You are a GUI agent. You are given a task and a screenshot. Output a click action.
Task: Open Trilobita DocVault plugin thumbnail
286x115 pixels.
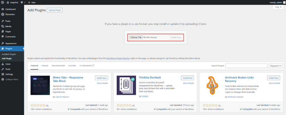click(126, 85)
